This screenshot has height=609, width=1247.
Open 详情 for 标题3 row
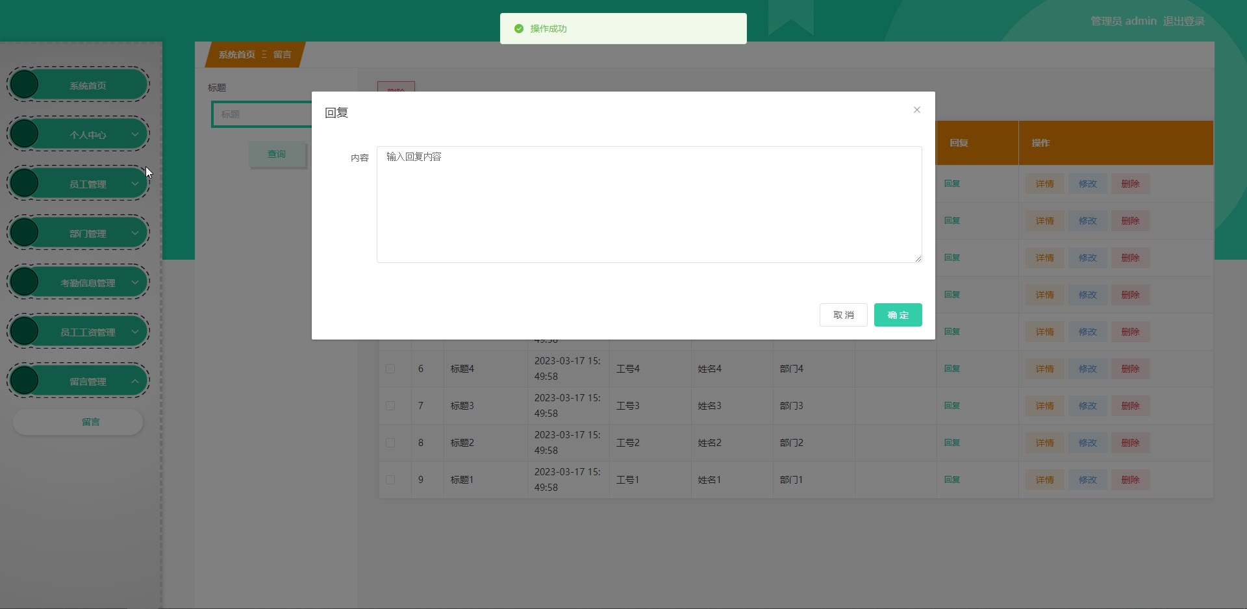(1044, 406)
